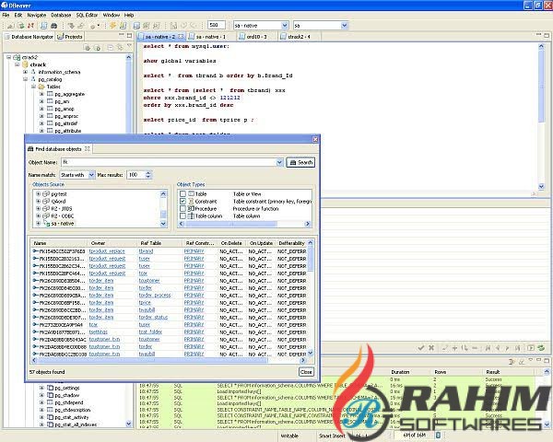Expand the pg_aggregate table node
The width and height of the screenshot is (553, 442).
(x=41, y=95)
